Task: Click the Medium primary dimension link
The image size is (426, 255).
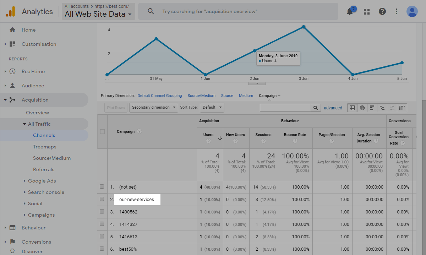Action: pos(246,96)
